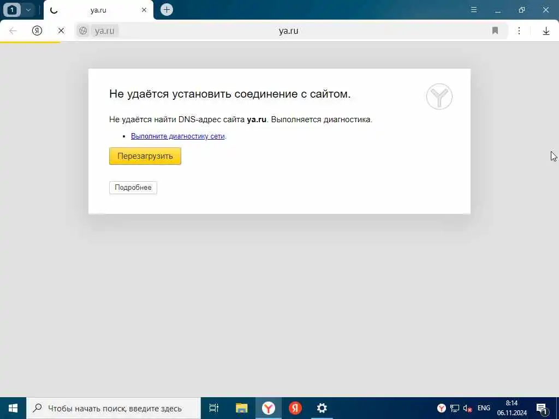The height and width of the screenshot is (419, 559).
Task: Click the Yandex tray icon
Action: click(441, 408)
